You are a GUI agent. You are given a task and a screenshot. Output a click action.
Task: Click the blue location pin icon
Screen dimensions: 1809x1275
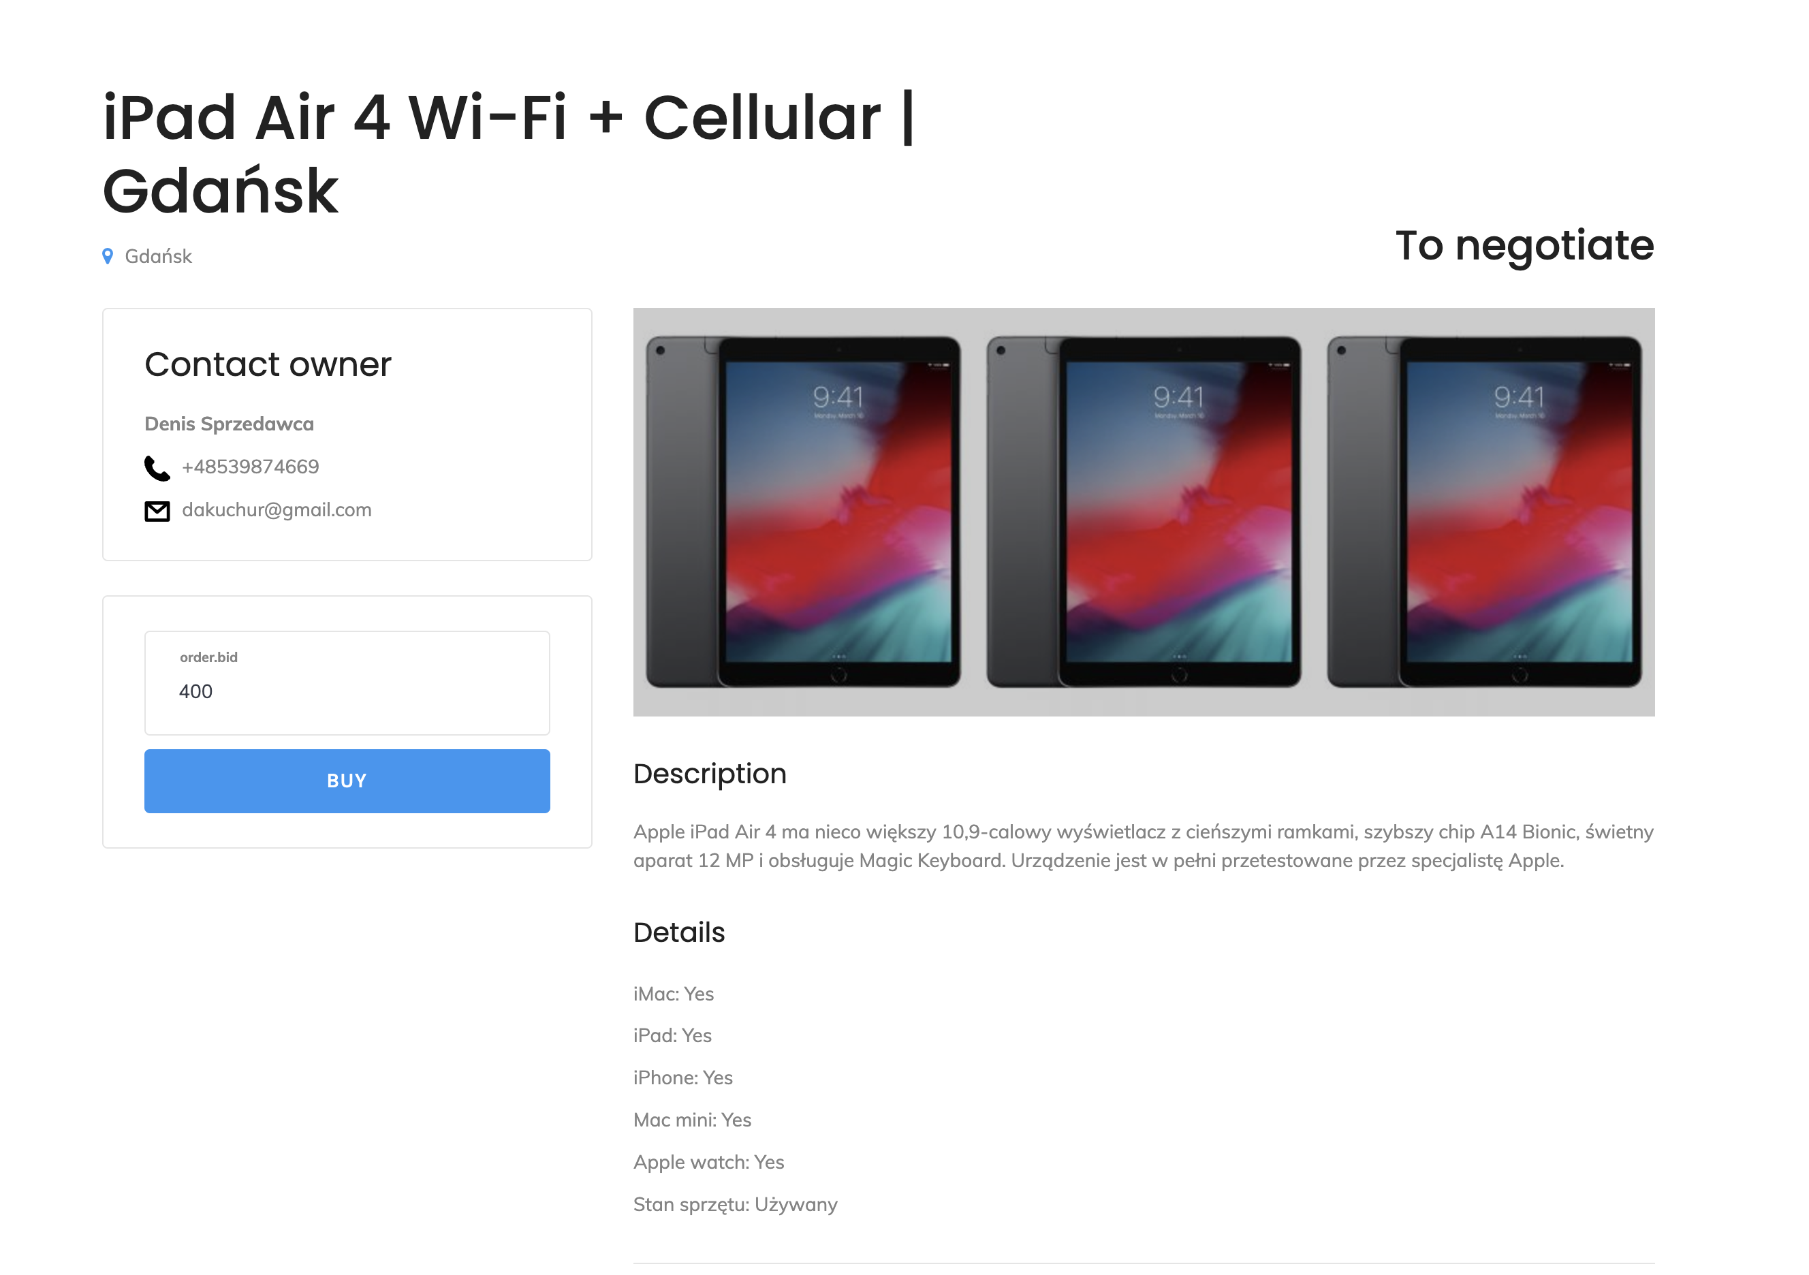(108, 256)
